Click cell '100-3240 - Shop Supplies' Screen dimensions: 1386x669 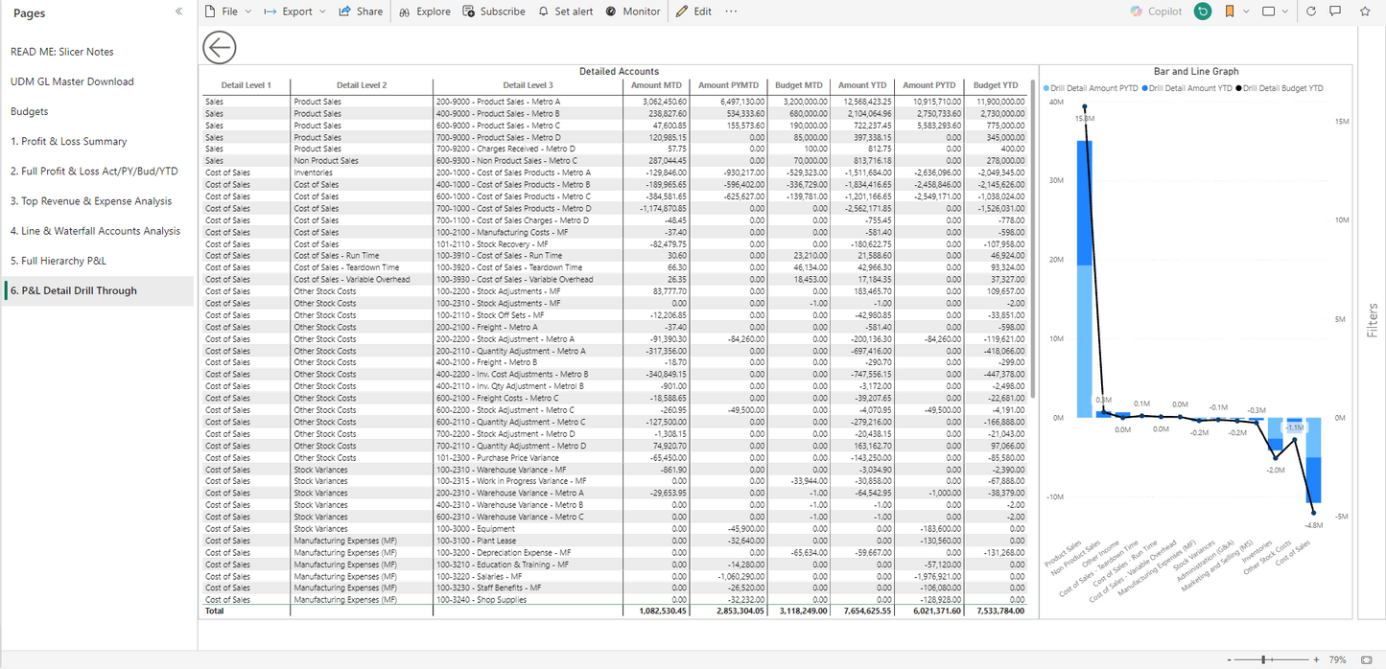[528, 600]
